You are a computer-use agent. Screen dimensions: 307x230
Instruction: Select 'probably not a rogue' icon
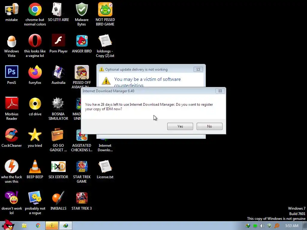pos(35,203)
